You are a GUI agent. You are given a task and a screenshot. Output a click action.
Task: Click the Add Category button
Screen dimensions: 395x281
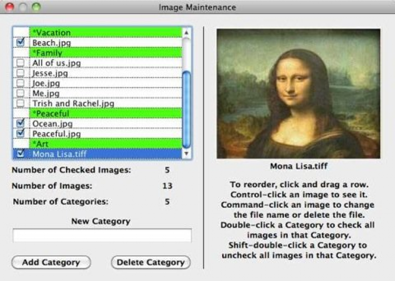(51, 263)
